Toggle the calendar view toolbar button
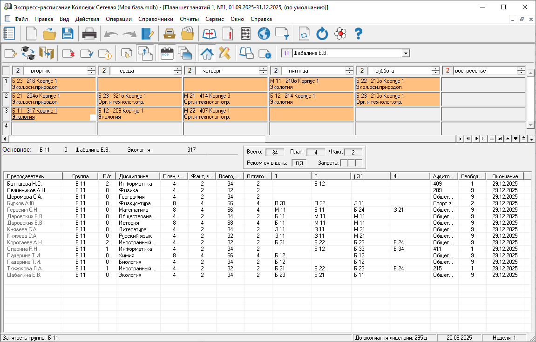This screenshot has width=536, height=342. [166, 53]
